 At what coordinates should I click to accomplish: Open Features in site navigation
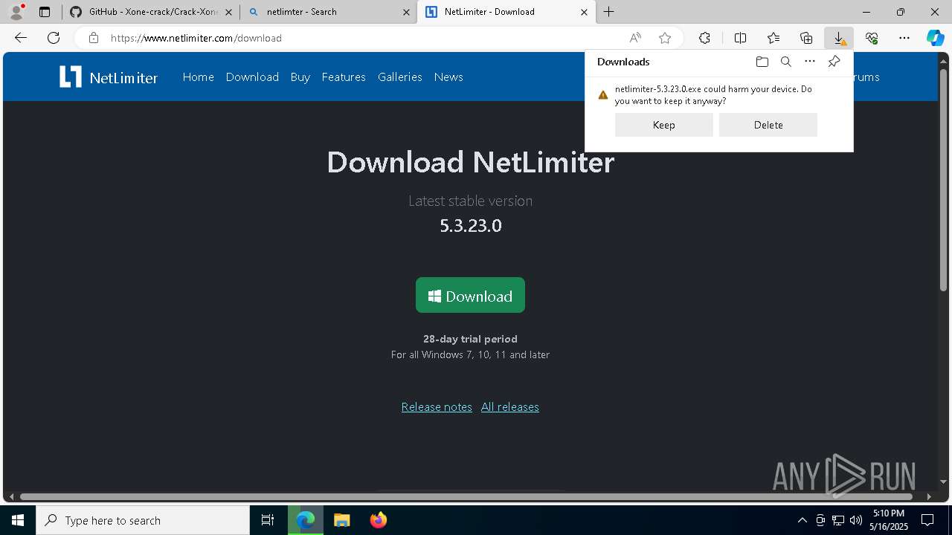click(x=344, y=77)
